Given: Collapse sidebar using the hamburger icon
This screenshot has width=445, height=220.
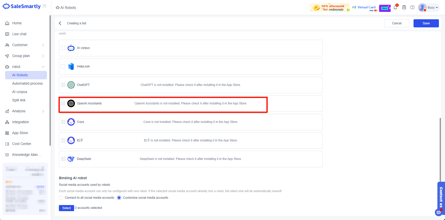Looking at the screenshot, I should click(x=44, y=6).
